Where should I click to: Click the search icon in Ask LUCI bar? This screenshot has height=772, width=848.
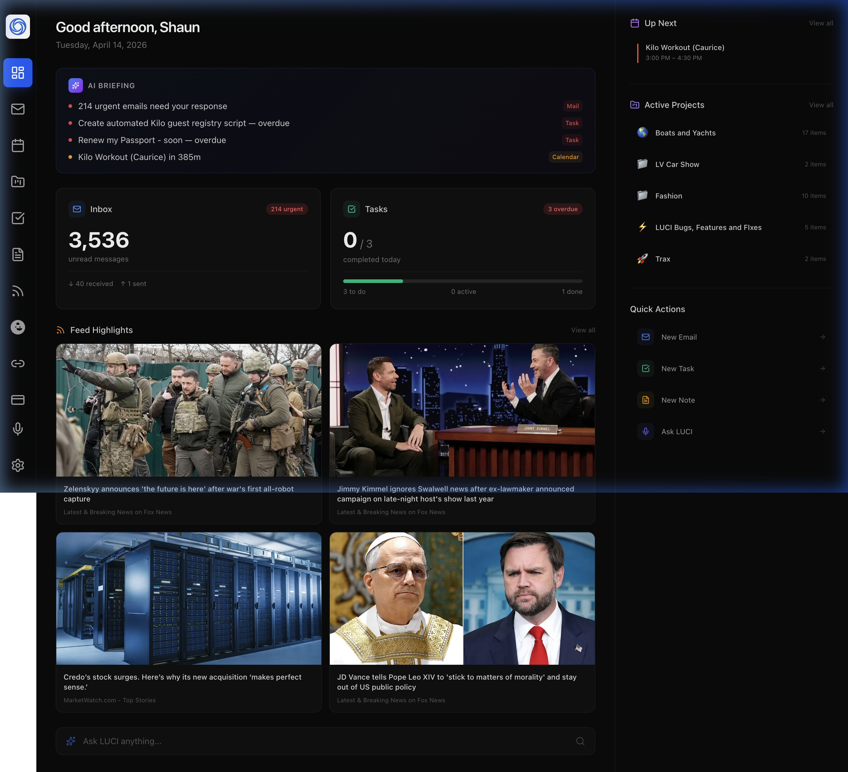[580, 741]
